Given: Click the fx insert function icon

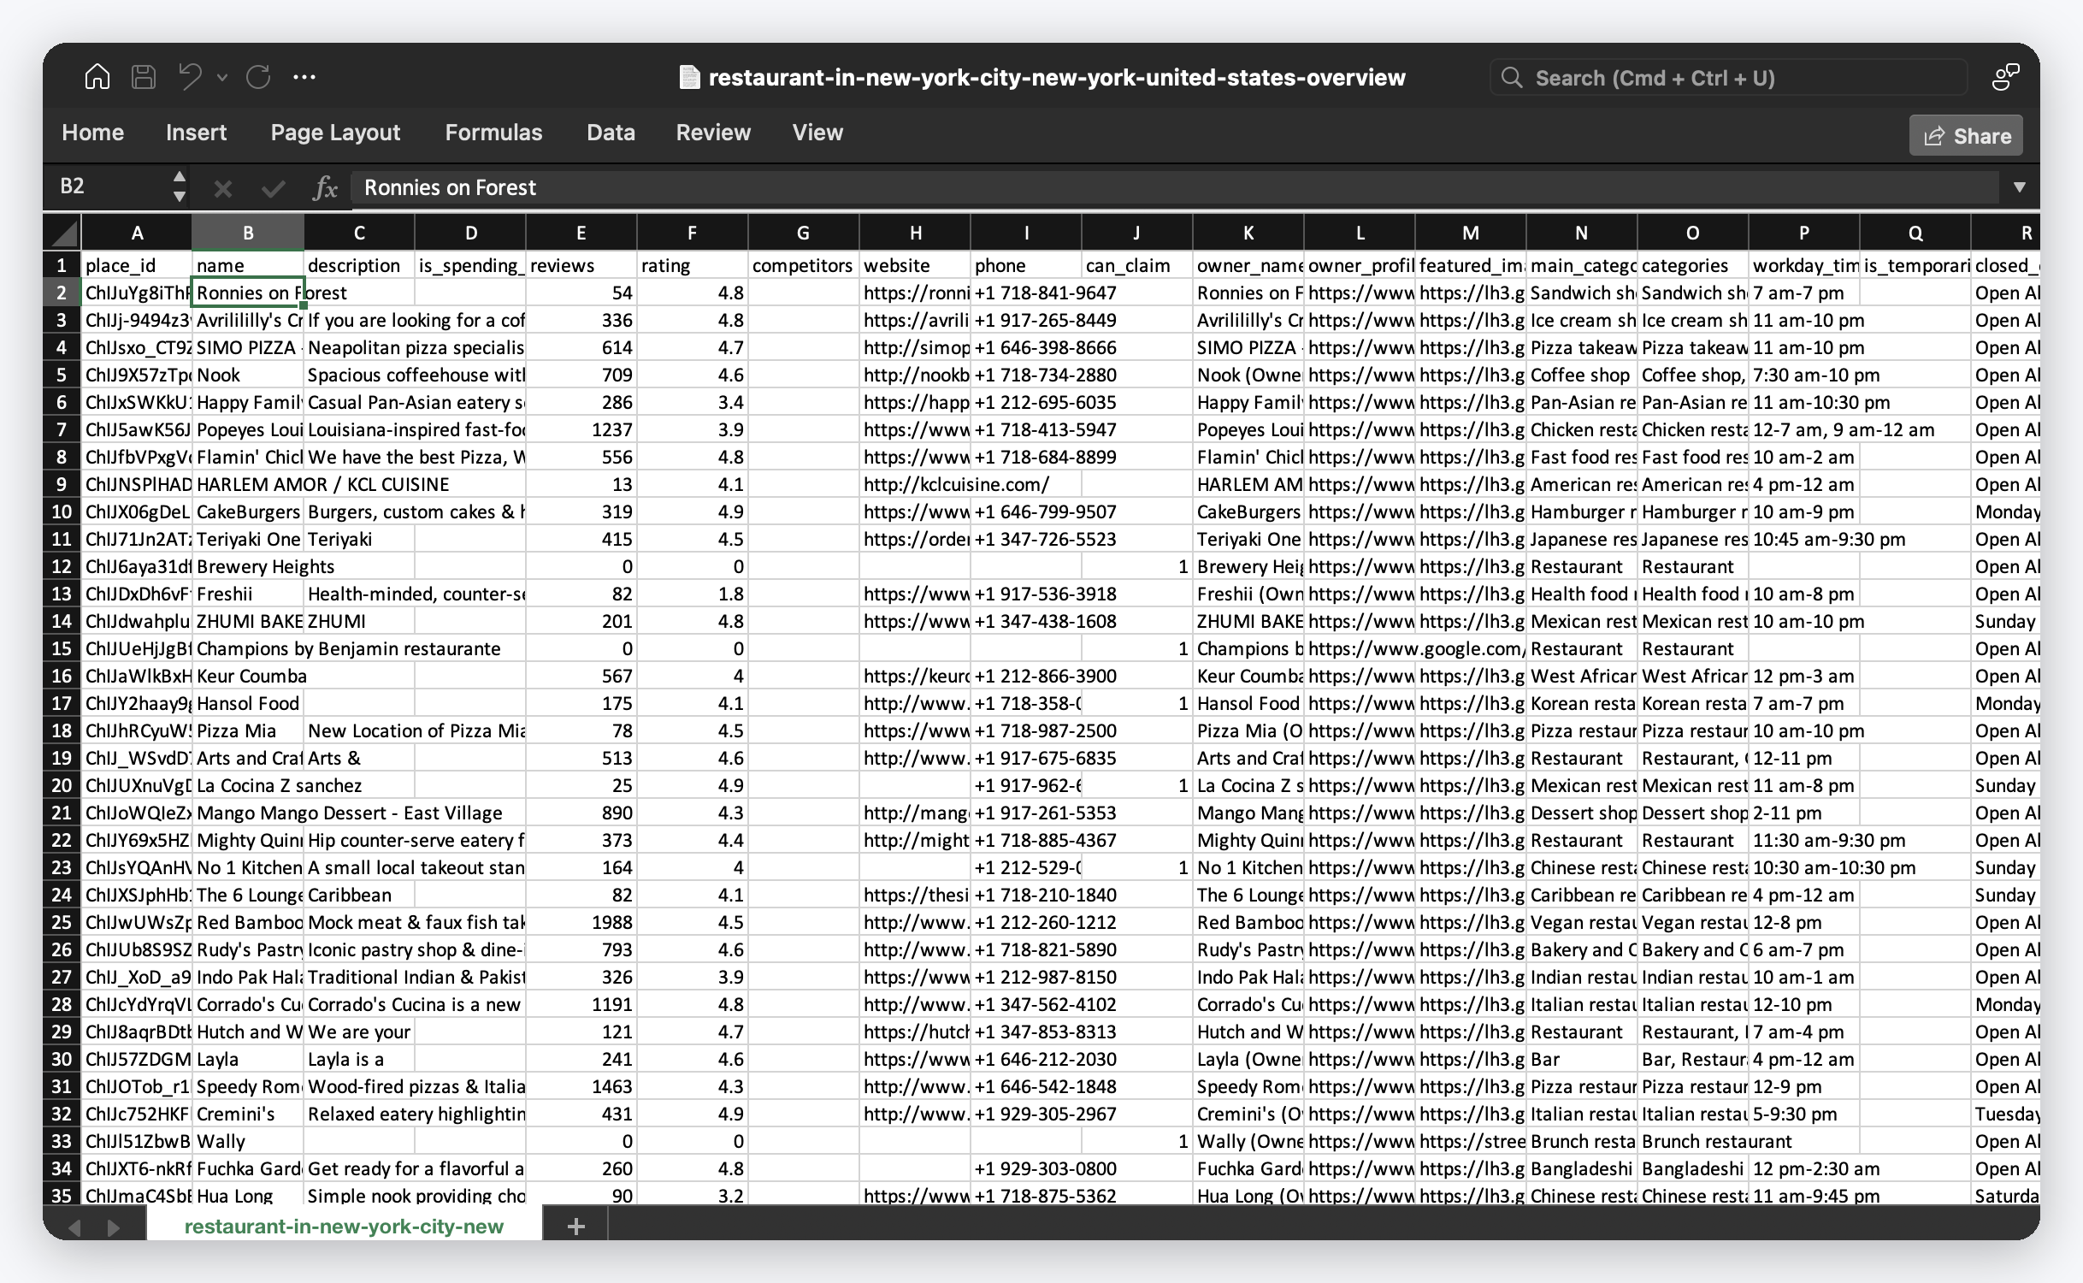Looking at the screenshot, I should point(326,188).
